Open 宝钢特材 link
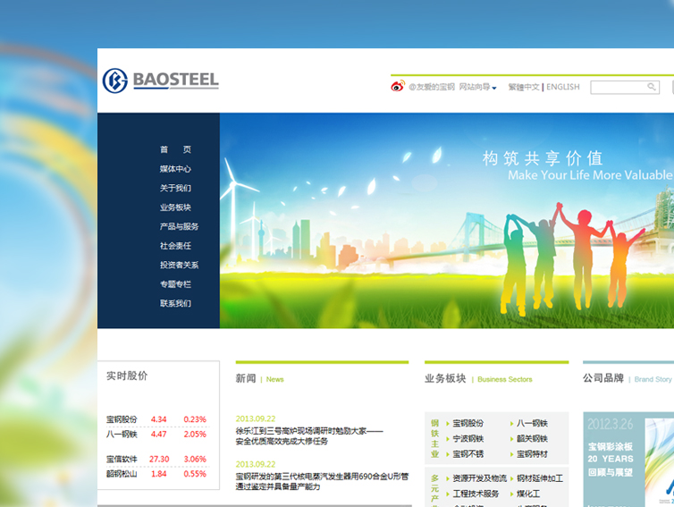The height and width of the screenshot is (507, 674). pos(532,454)
